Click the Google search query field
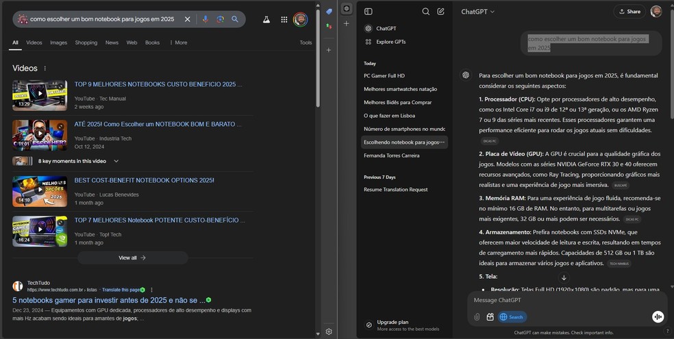 pos(102,19)
